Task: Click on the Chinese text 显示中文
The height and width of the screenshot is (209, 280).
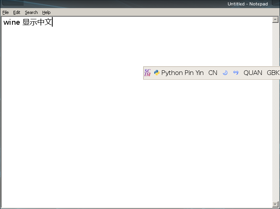Action: (37, 22)
